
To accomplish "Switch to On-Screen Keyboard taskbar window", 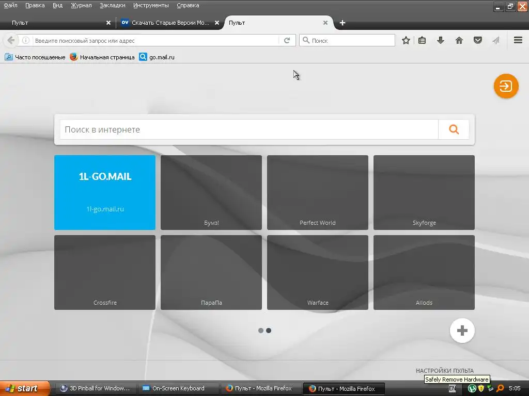I will pos(178,388).
